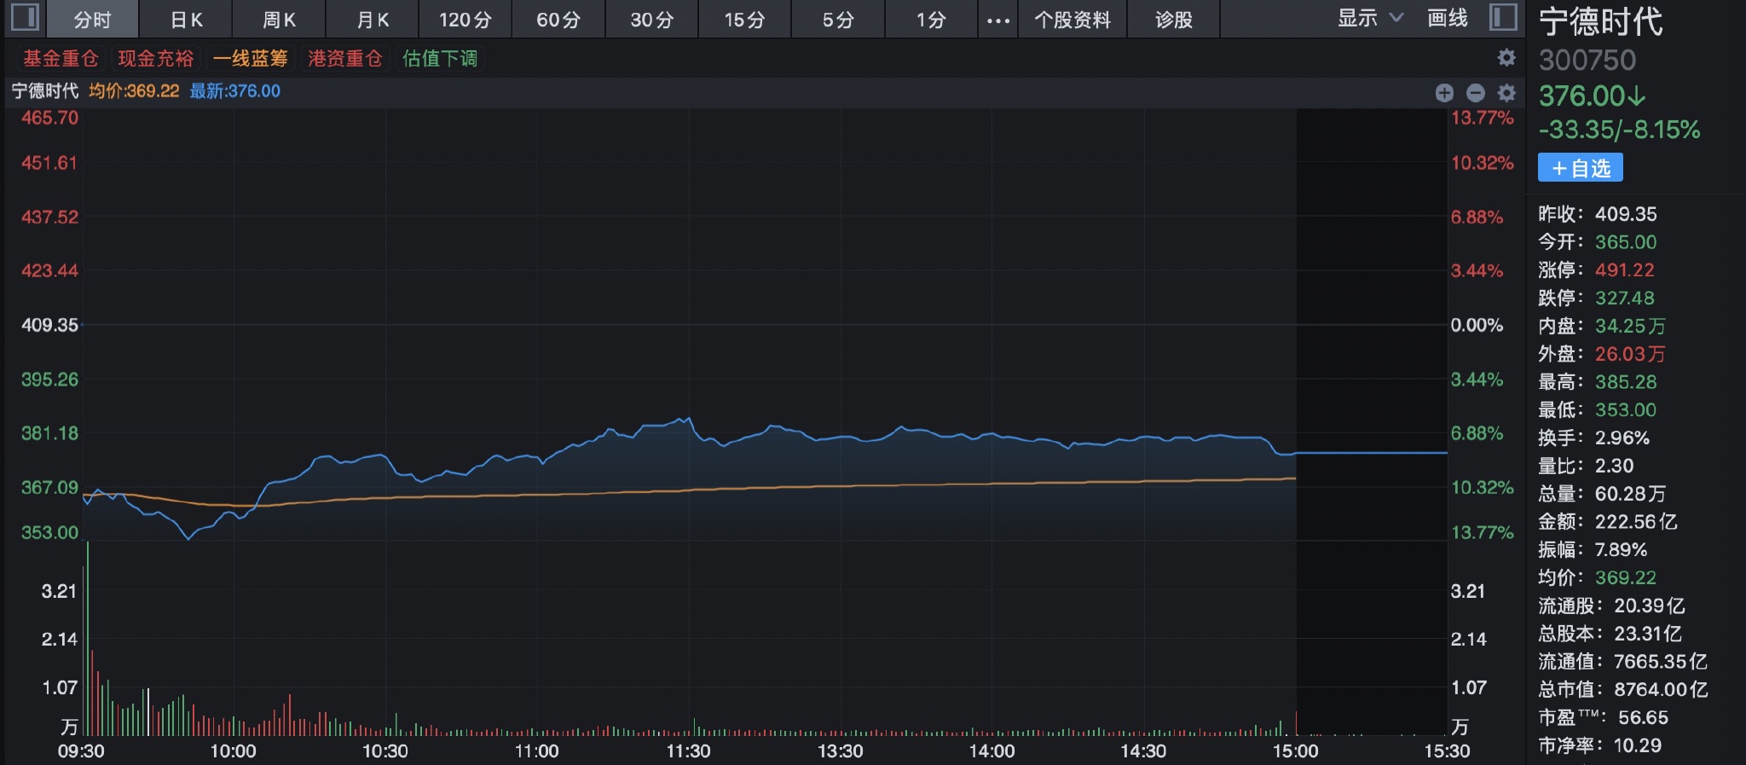
Task: Click the 内盘 value 34.25万
Action: [1630, 326]
